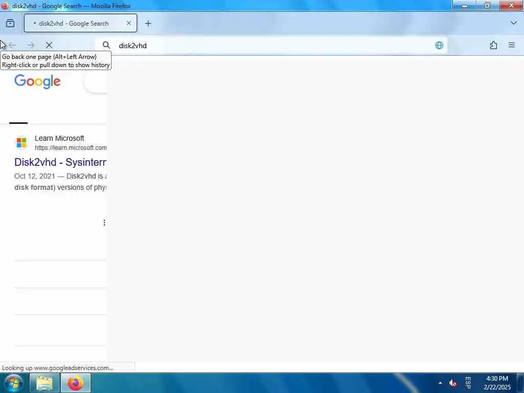Click the ESP language indicator
Screen dimensions: 524x393
[x=468, y=383]
